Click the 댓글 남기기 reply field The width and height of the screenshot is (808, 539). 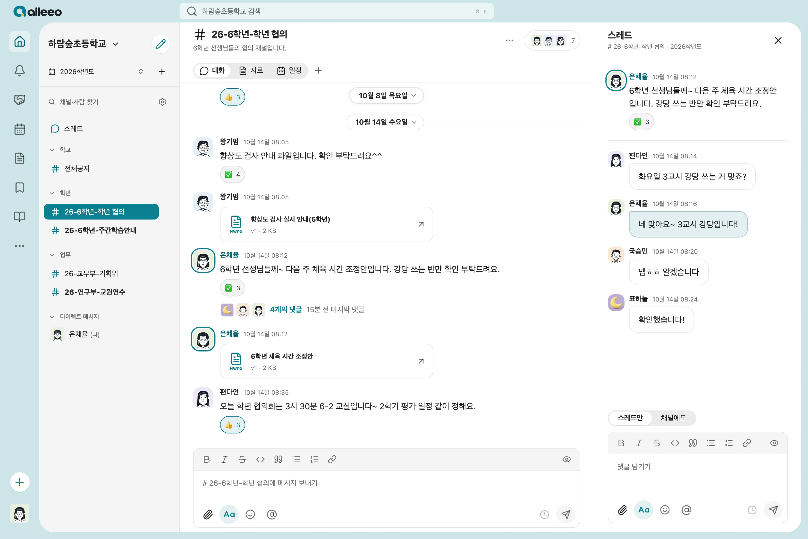(697, 475)
